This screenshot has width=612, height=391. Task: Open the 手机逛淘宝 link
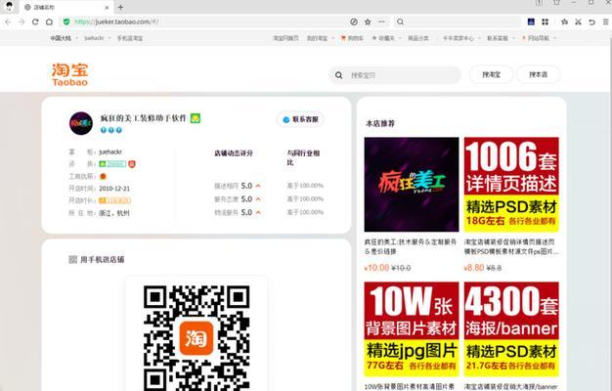pos(130,38)
